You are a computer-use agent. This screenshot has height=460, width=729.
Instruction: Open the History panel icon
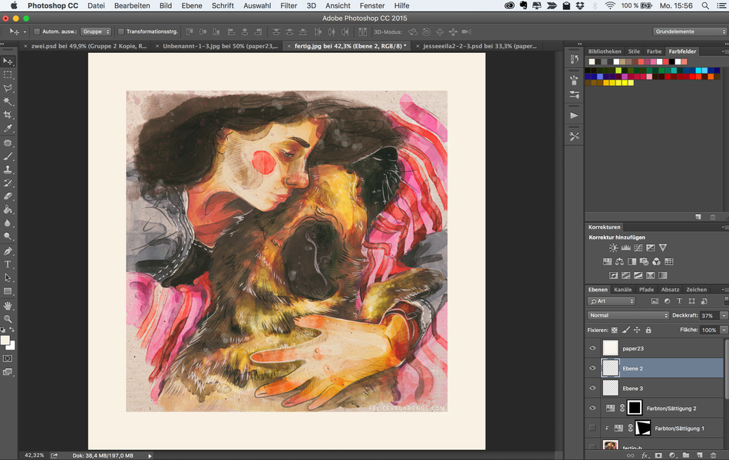574,59
